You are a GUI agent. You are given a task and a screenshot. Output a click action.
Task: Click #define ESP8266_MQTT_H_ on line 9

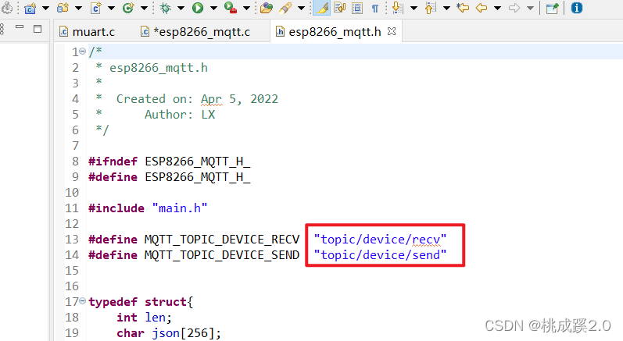click(x=170, y=177)
